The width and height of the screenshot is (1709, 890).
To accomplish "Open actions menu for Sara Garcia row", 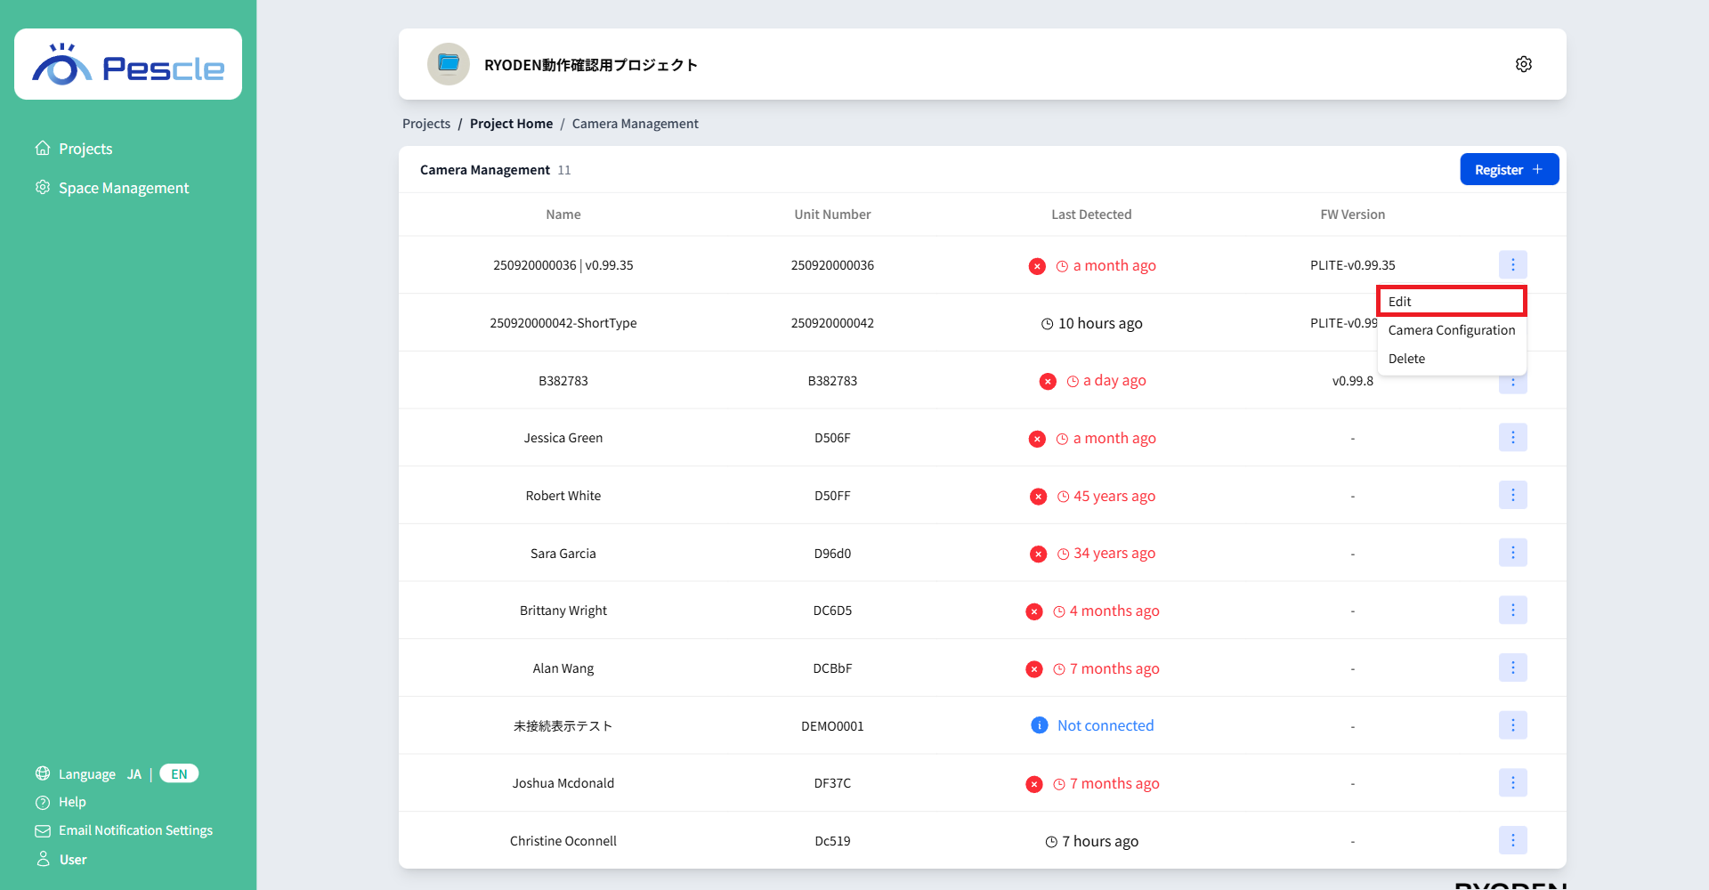I will click(x=1512, y=553).
